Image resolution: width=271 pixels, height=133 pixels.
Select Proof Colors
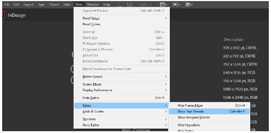[122, 24]
